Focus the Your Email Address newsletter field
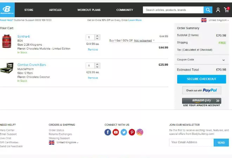 pos(191,143)
